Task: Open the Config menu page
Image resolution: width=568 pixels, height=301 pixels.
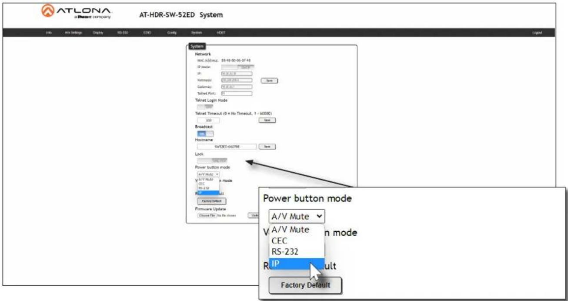Action: (171, 33)
